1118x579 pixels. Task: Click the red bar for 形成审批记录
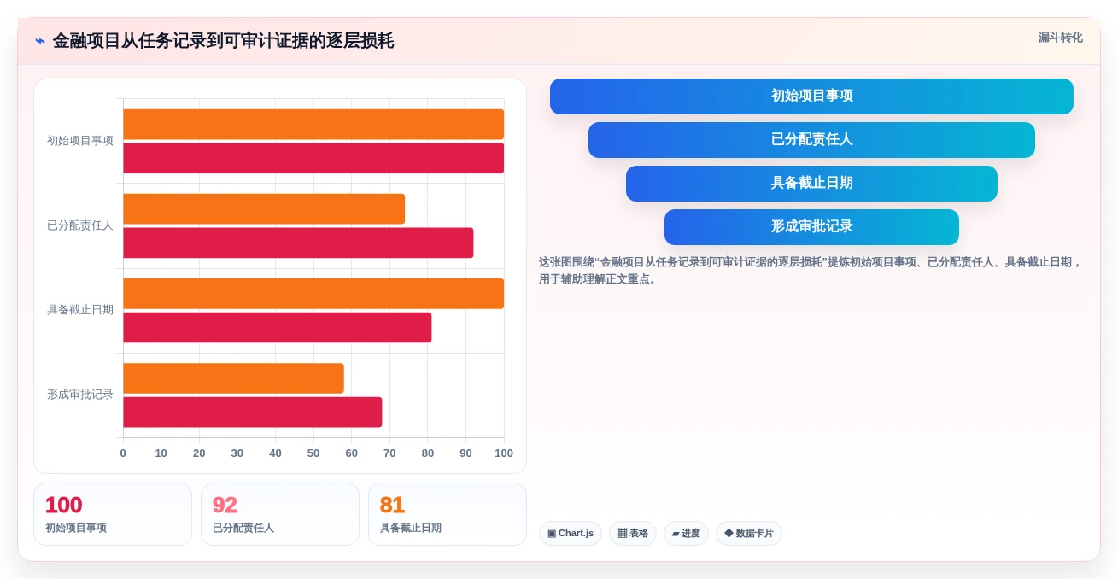[253, 412]
